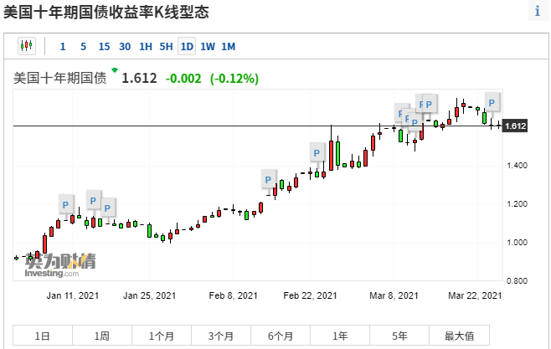This screenshot has width=551, height=349.
Task: Click the leftmost P marker near Jan 11
Action: coord(67,203)
